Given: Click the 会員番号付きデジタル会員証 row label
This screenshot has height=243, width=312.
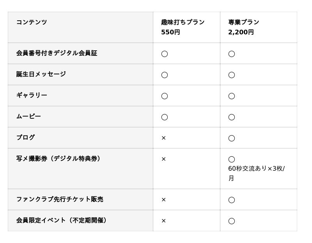Looking at the screenshot, I should point(57,53).
